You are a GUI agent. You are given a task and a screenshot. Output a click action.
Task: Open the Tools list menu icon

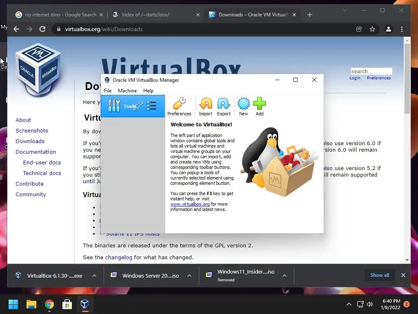(x=151, y=106)
